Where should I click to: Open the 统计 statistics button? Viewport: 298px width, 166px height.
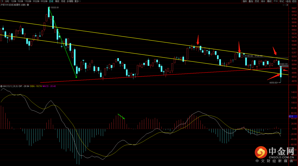coord(263,1)
